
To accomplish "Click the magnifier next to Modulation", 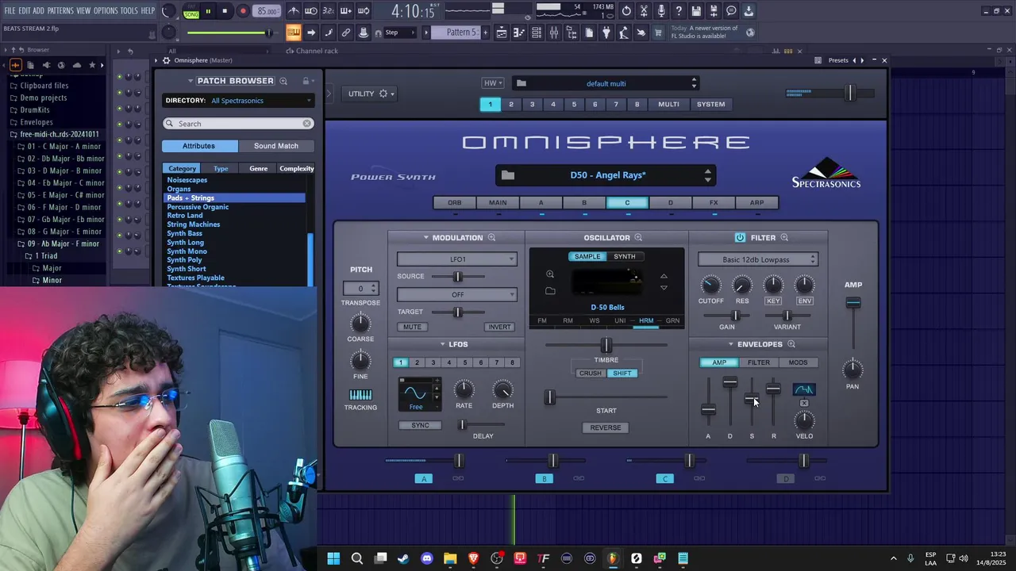I will tap(491, 238).
